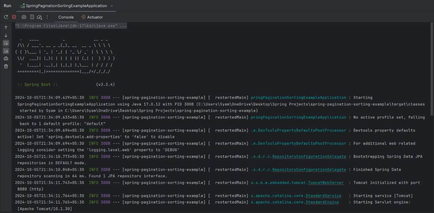Screen dimensions: 434x213
Task: Open the StandardService class link
Action: click(x=323, y=196)
